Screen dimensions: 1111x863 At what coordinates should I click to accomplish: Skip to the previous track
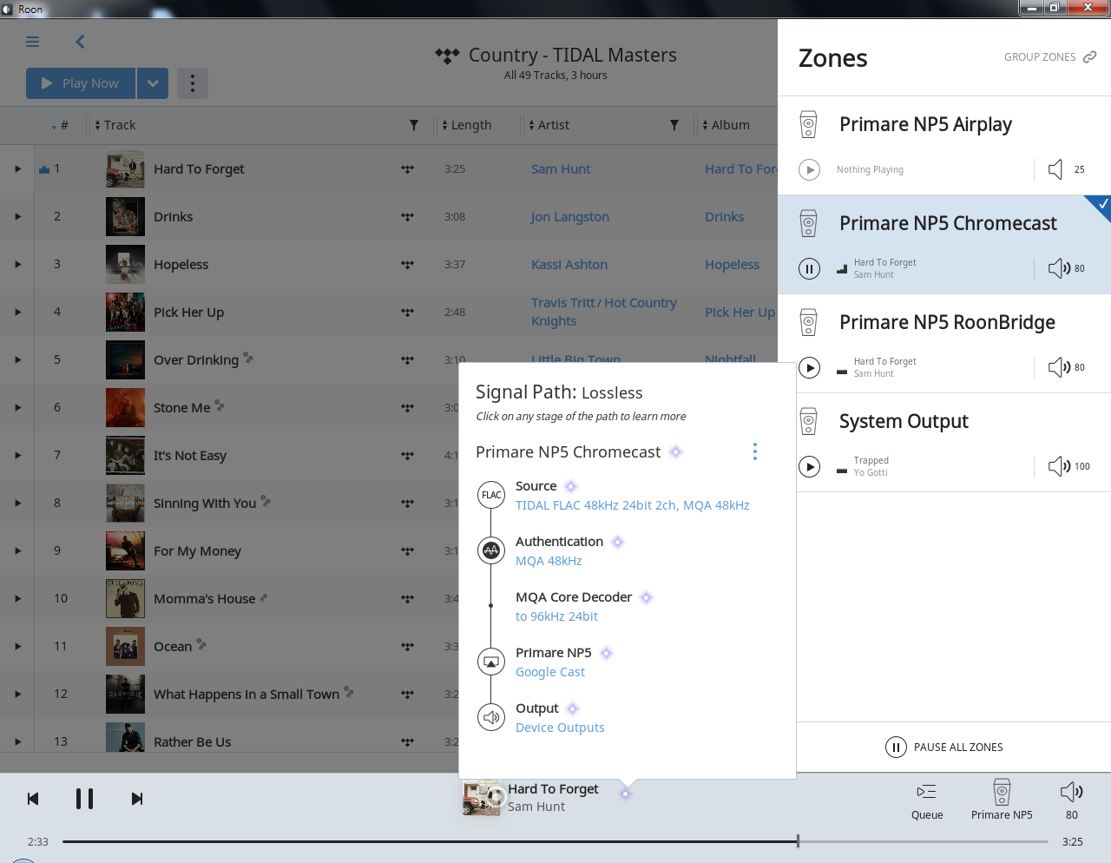tap(33, 799)
